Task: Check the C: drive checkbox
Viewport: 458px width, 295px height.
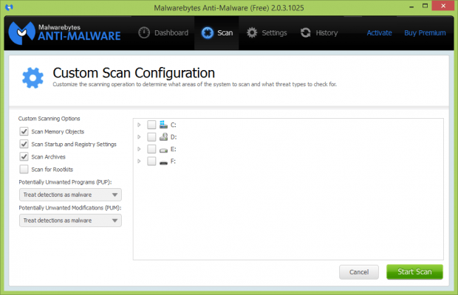Action: pyautogui.click(x=151, y=125)
